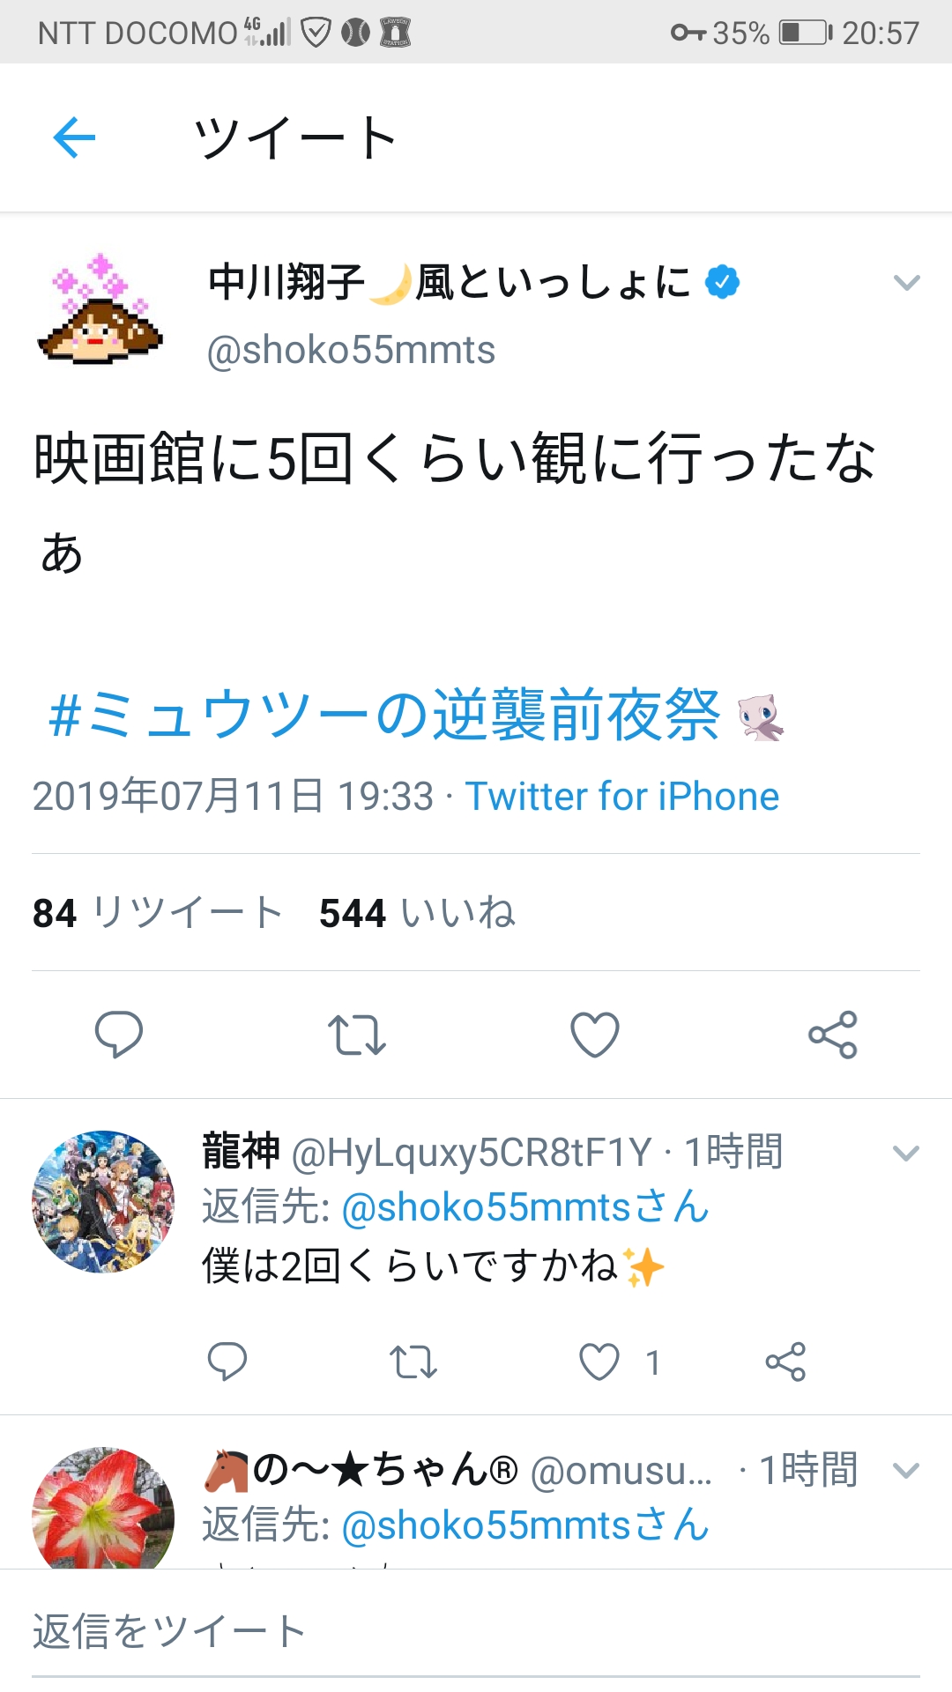The width and height of the screenshot is (952, 1692).
Task: Reply to 龍神's comment via bubble icon
Action: click(x=227, y=1362)
